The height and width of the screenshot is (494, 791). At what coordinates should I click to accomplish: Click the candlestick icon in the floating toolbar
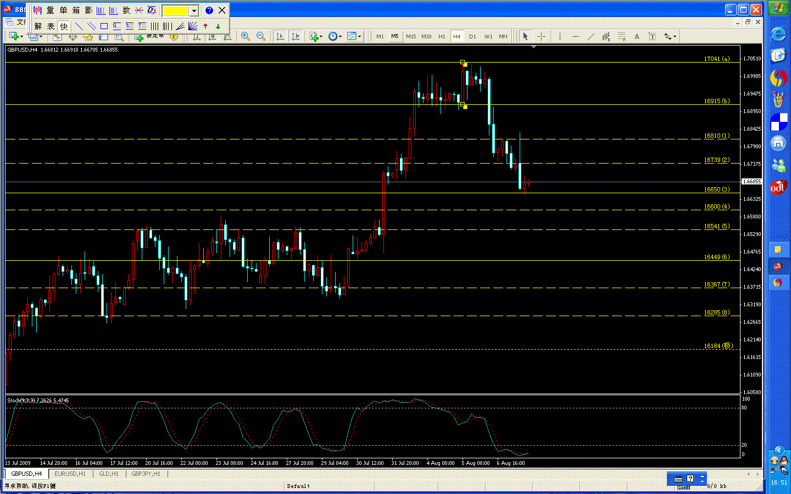pos(38,10)
